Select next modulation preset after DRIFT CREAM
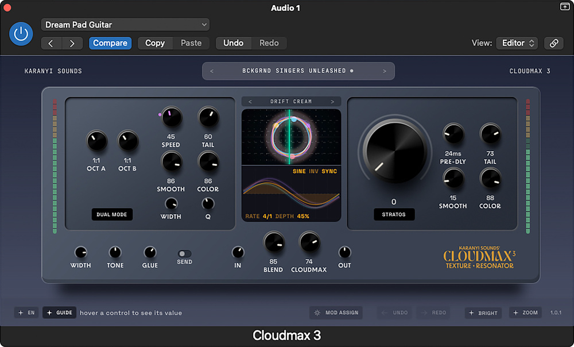Viewport: 574px width, 347px height. tap(332, 102)
